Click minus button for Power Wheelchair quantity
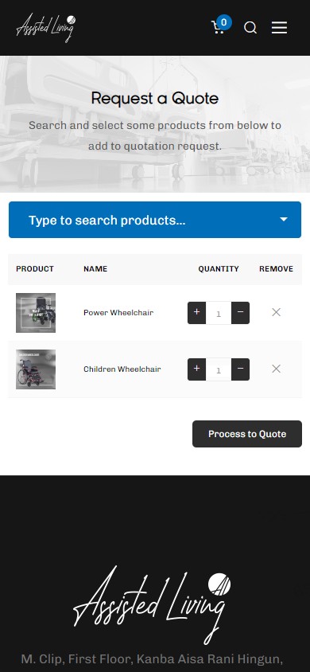 pyautogui.click(x=240, y=312)
